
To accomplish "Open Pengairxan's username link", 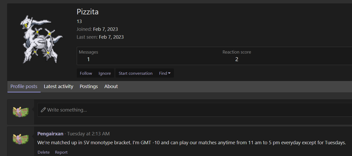I will tap(50, 134).
